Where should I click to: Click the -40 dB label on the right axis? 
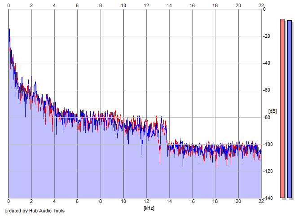tap(267, 63)
